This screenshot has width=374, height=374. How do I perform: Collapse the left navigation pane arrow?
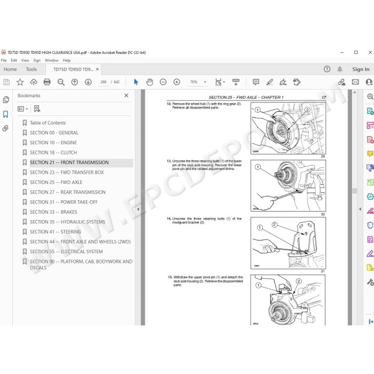[x=138, y=209]
